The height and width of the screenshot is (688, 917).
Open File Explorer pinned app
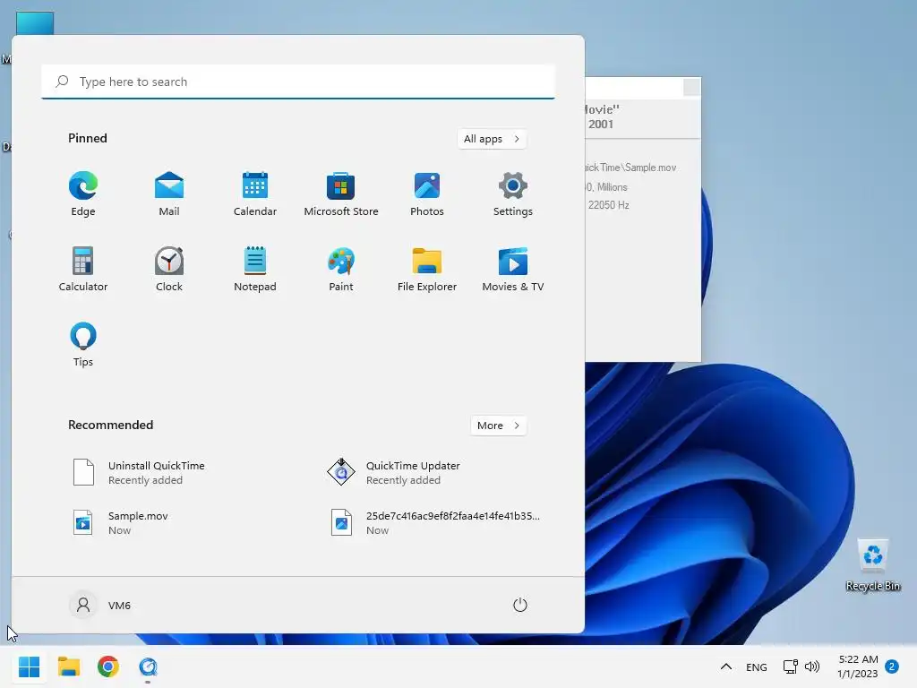(x=427, y=269)
